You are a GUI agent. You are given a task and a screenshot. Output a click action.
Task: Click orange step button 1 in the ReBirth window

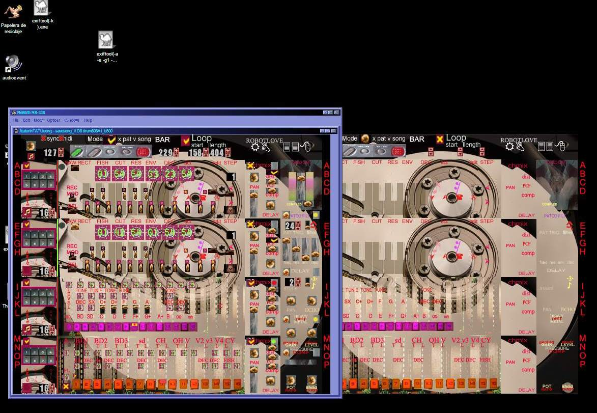76,384
